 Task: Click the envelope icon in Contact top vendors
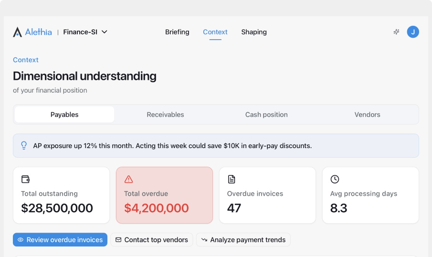click(118, 240)
